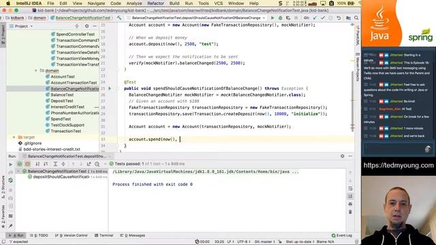Toggle auto-test icon in Run panel sidebar
The image size is (436, 245).
(x=11, y=180)
